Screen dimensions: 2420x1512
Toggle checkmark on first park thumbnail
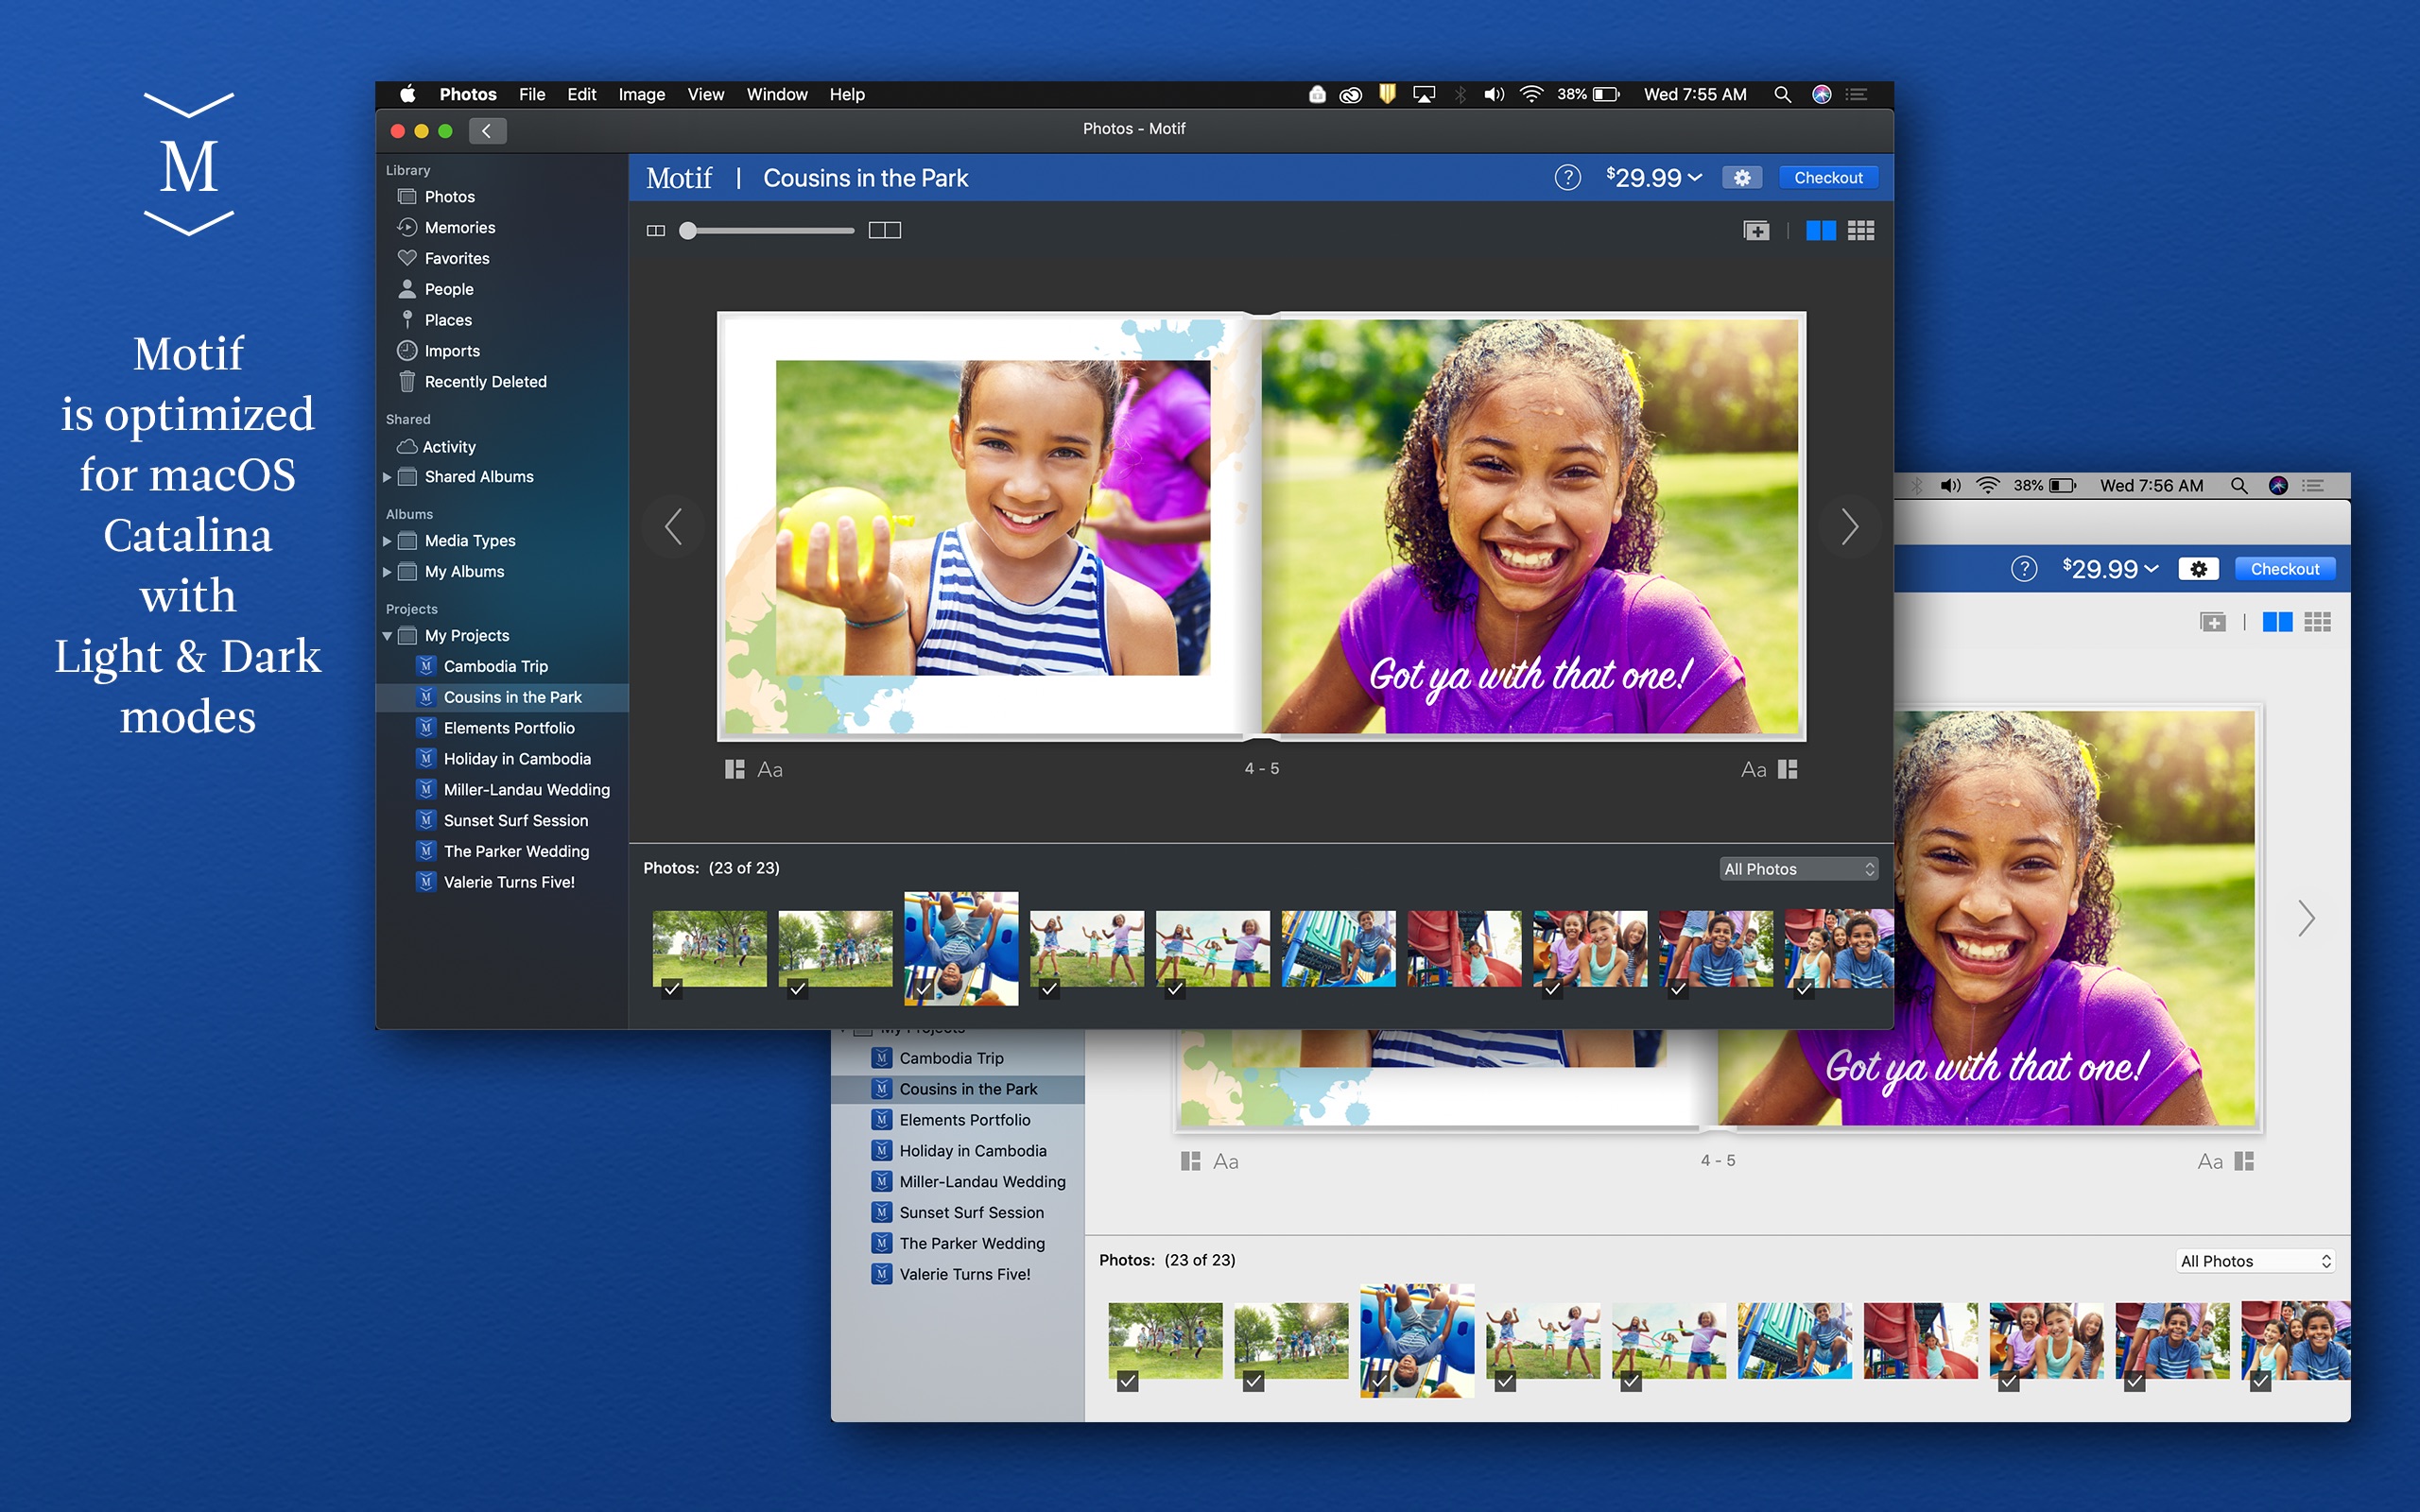coord(672,988)
